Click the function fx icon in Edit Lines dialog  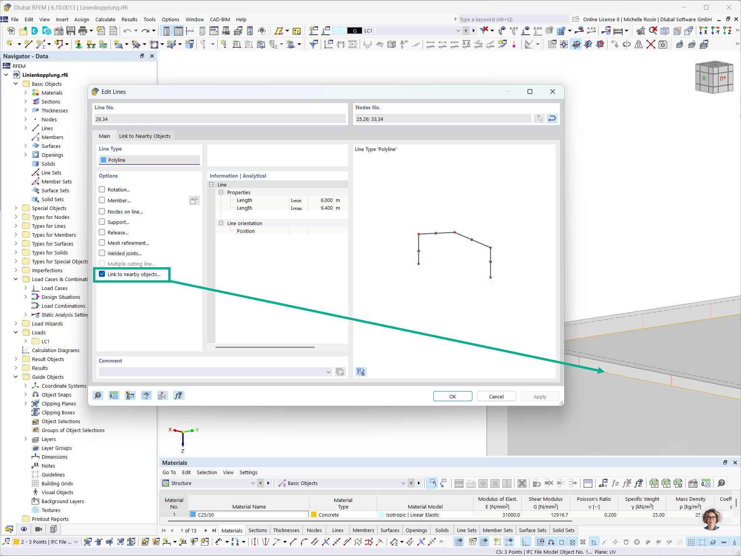click(179, 395)
